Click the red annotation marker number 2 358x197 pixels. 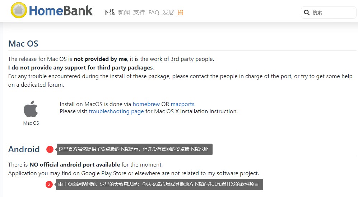(x=49, y=185)
